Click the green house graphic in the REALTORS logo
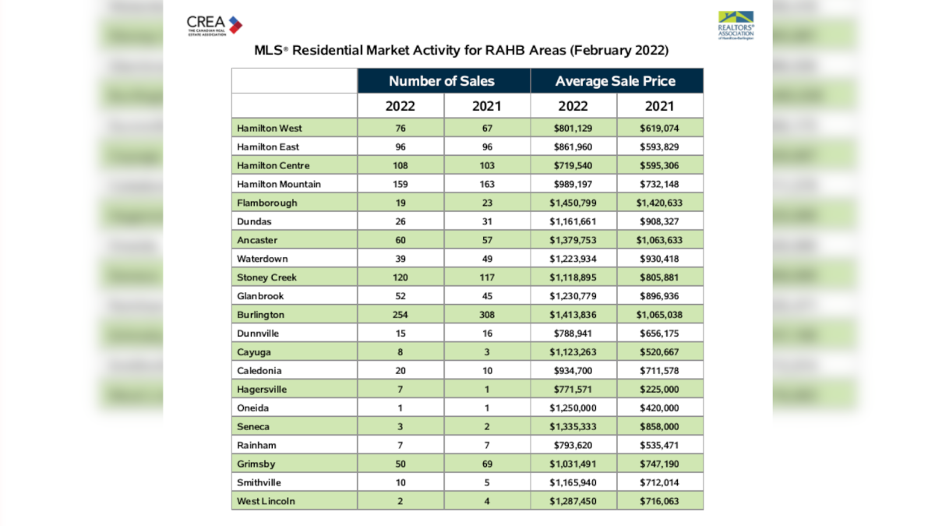 pos(734,16)
